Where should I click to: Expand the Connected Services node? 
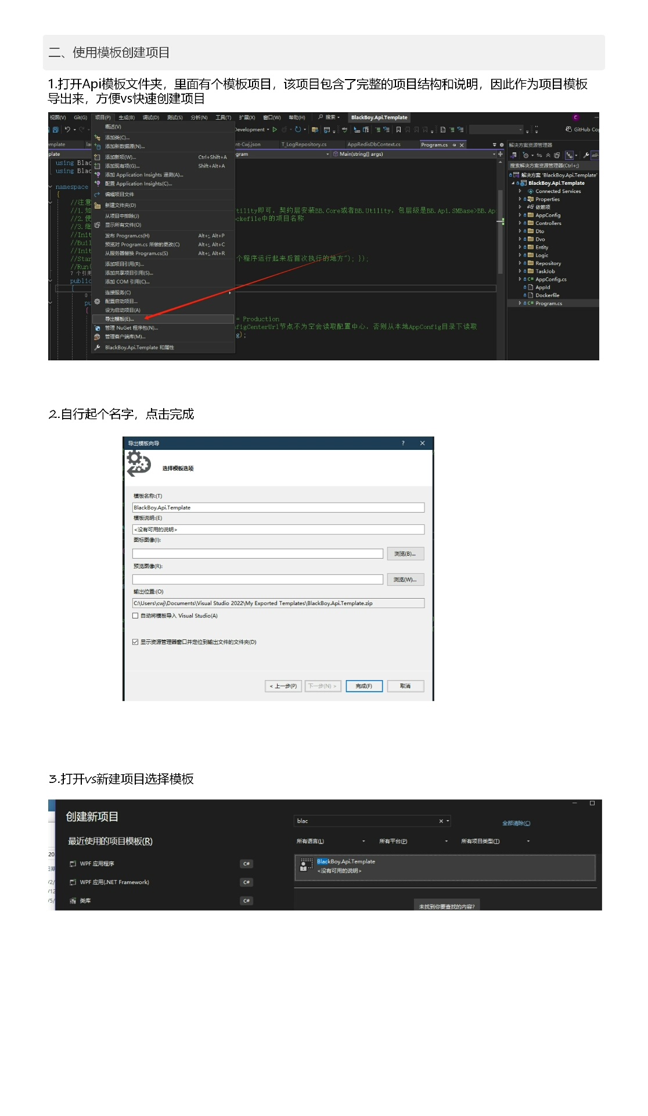coord(520,191)
